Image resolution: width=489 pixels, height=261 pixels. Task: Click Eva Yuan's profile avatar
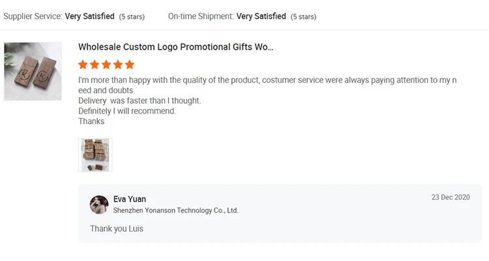[x=99, y=205]
